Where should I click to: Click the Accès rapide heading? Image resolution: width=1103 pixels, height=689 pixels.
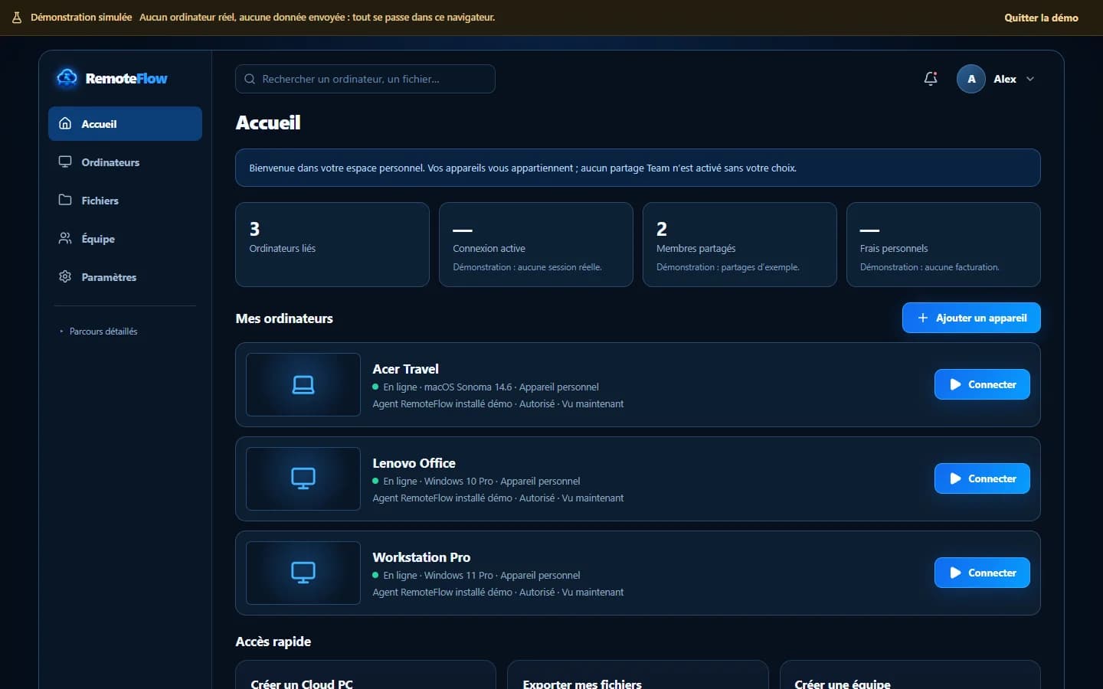pyautogui.click(x=273, y=642)
